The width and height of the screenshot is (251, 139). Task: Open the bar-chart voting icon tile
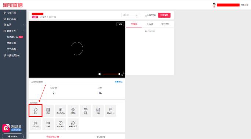(98, 111)
